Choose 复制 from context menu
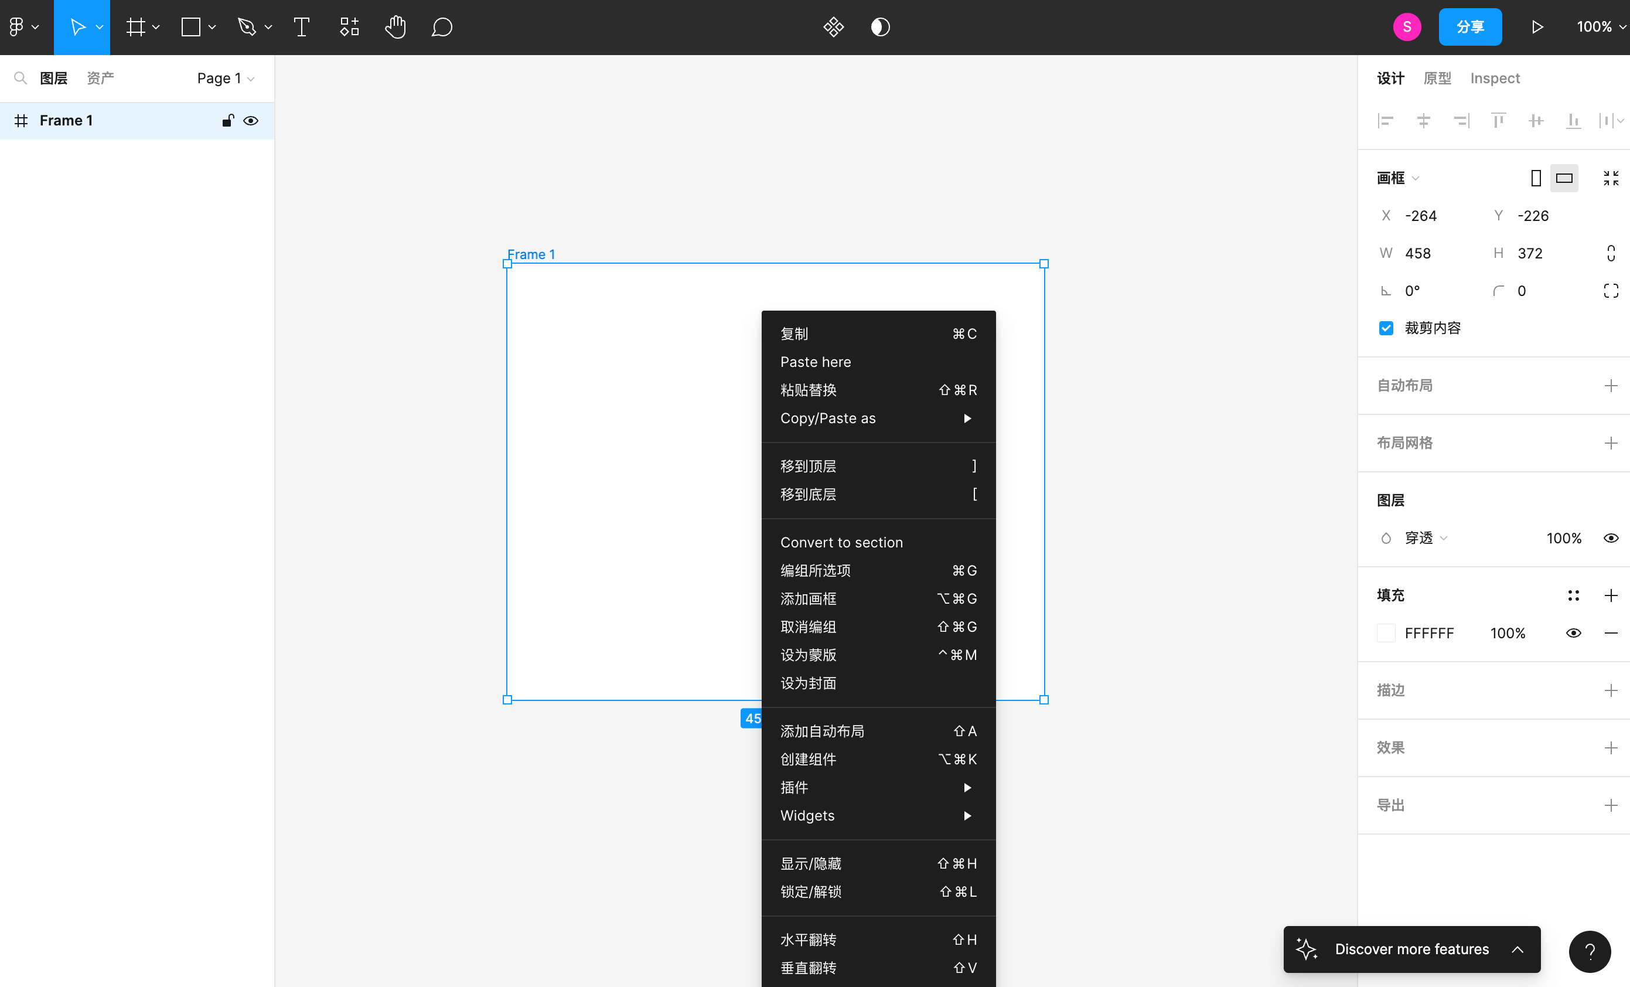Image resolution: width=1630 pixels, height=987 pixels. tap(878, 333)
